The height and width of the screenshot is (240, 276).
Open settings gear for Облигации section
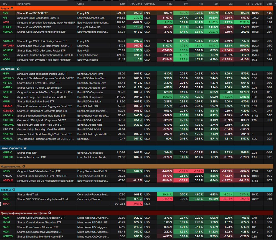click(18, 69)
